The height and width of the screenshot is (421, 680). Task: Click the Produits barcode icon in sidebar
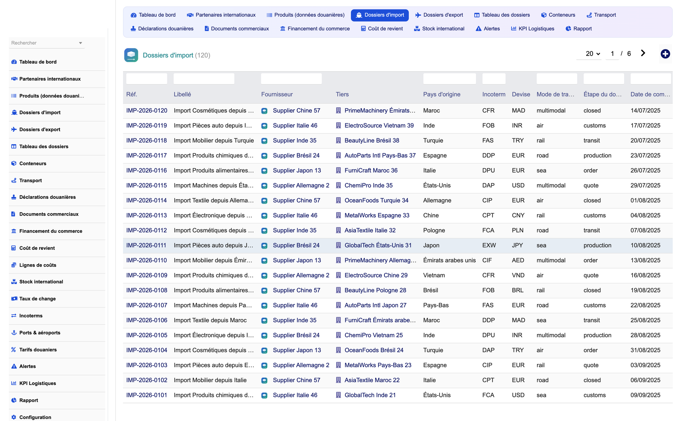coord(14,96)
